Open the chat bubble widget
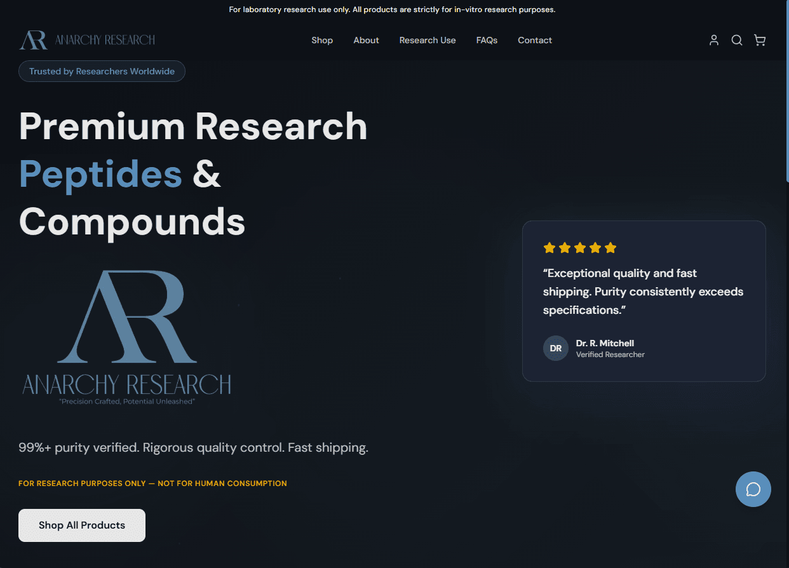 coord(753,489)
